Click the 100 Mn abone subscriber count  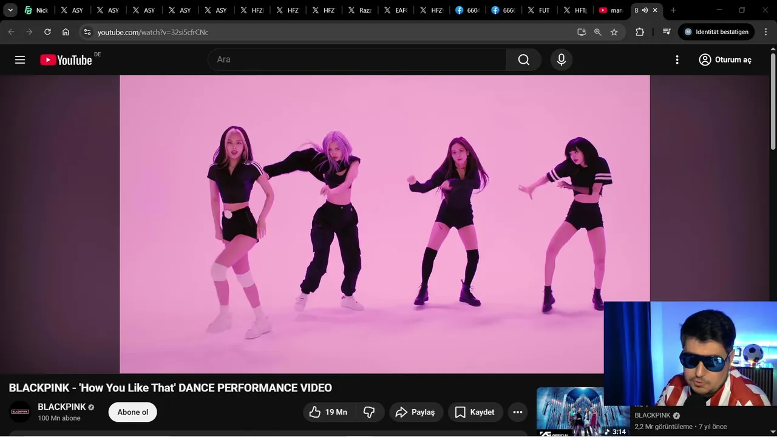[x=59, y=418]
